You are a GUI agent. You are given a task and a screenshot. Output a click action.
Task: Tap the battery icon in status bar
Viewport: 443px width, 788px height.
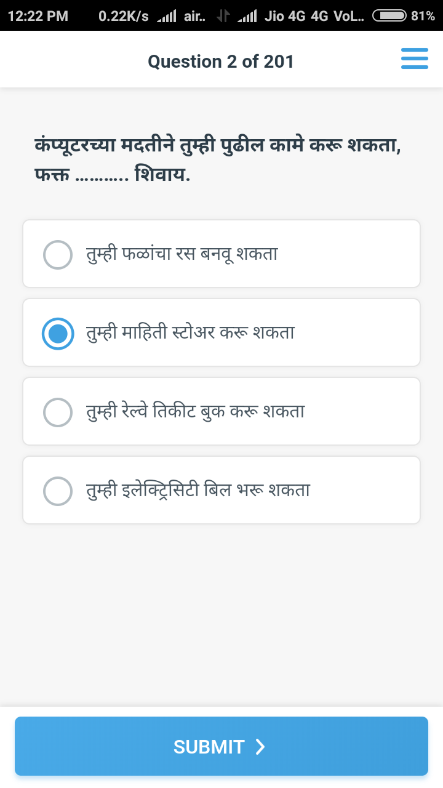(x=389, y=16)
